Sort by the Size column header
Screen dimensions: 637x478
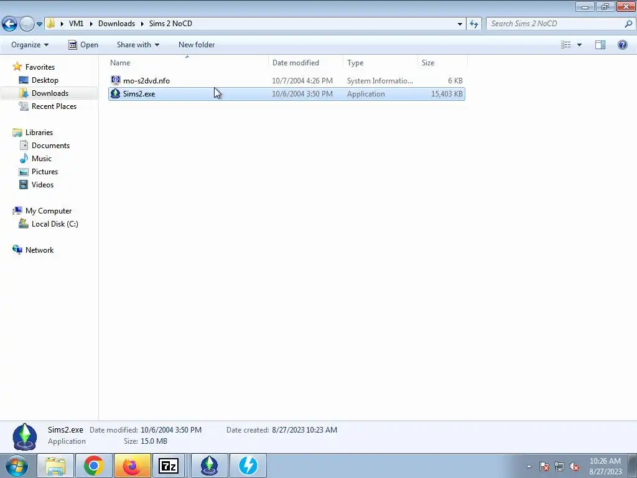click(443, 63)
